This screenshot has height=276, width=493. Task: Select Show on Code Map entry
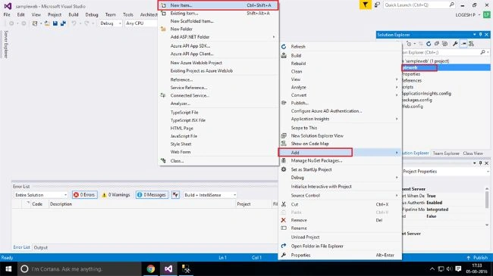pos(340,144)
